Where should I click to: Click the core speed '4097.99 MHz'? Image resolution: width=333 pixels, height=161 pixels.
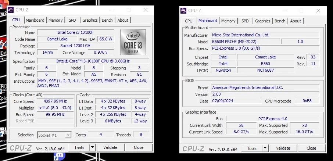click(55, 101)
